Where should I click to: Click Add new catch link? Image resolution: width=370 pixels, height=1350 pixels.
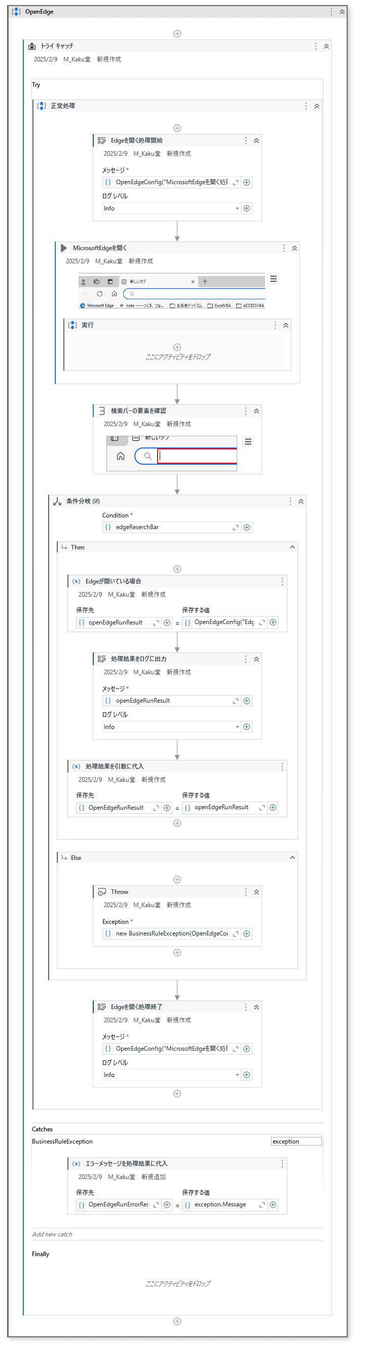52,1234
